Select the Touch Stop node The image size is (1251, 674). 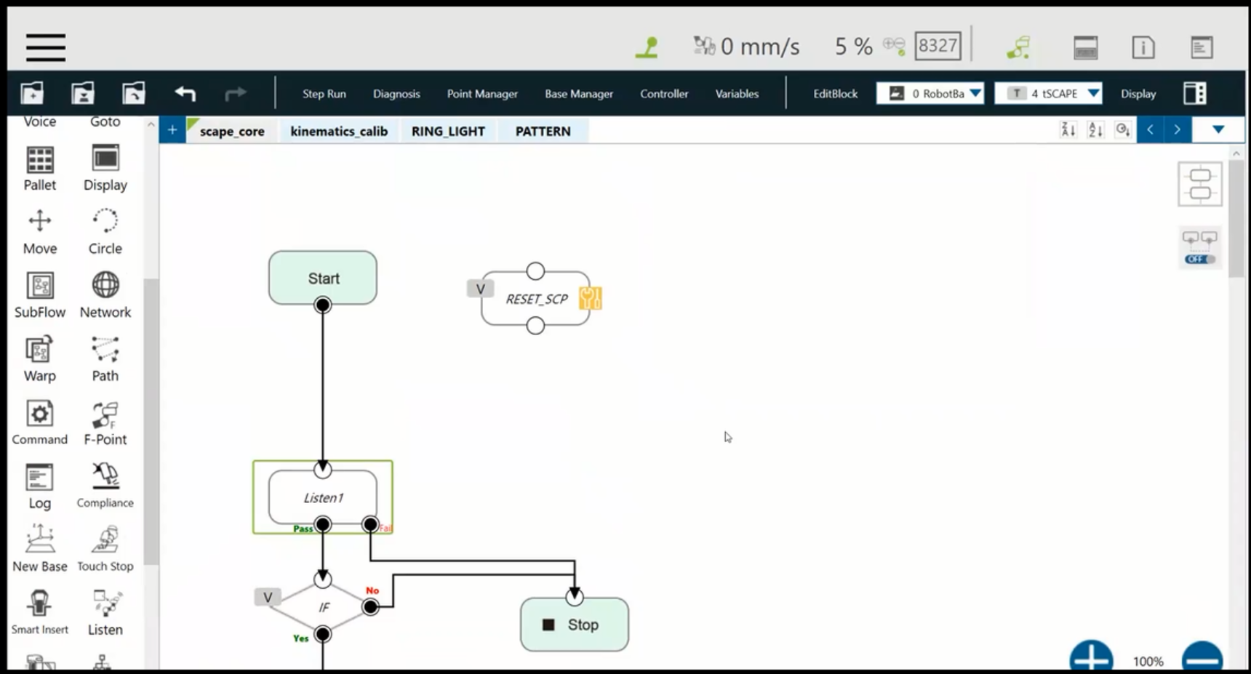click(105, 550)
